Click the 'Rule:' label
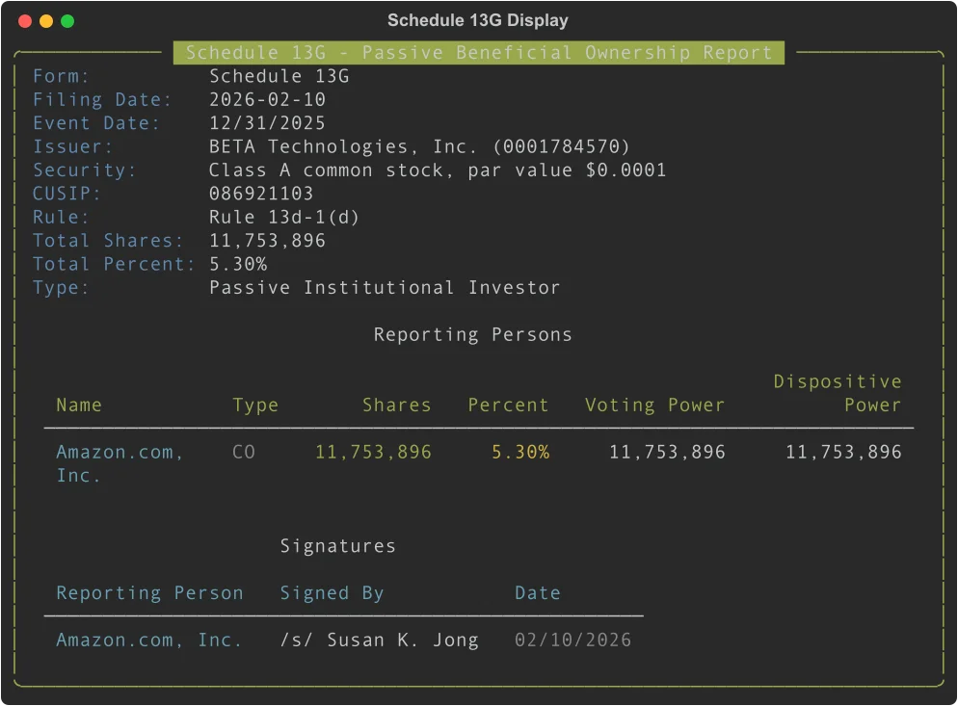958x706 pixels. pyautogui.click(x=61, y=218)
